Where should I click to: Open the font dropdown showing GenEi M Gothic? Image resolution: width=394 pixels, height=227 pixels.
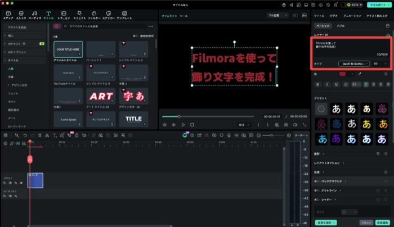click(354, 63)
